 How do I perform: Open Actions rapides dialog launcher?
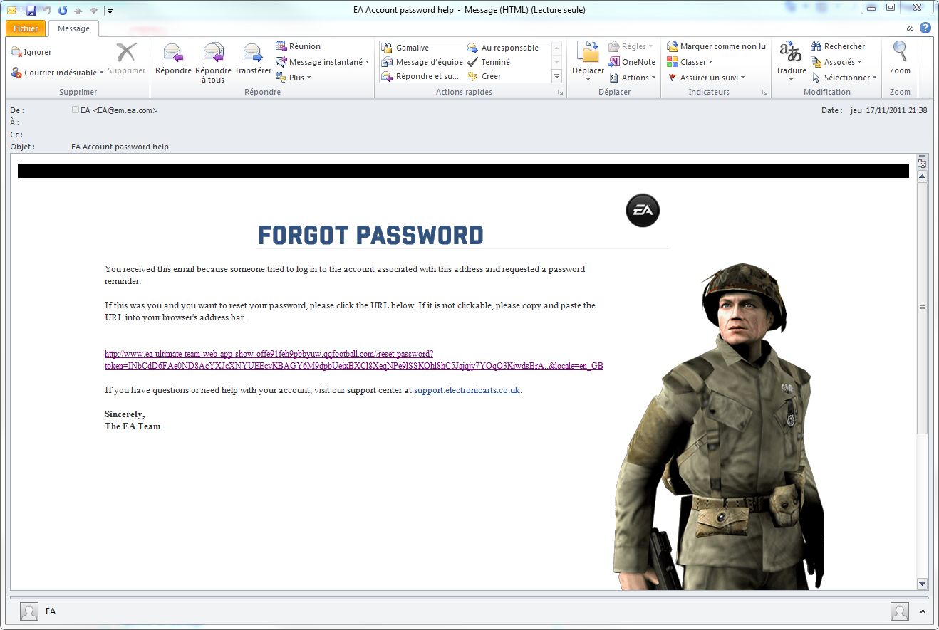pyautogui.click(x=561, y=93)
